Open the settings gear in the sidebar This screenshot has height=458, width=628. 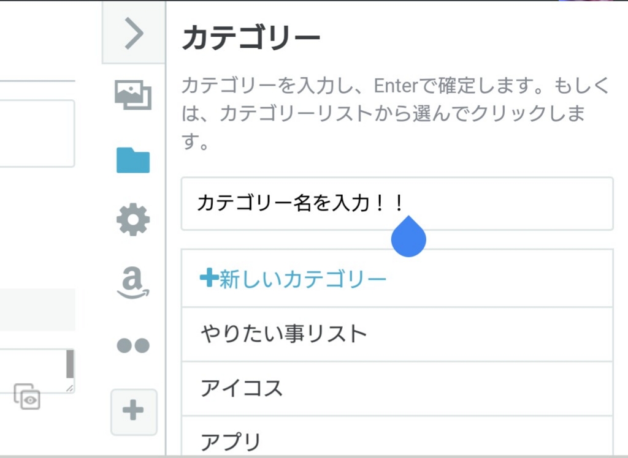pyautogui.click(x=134, y=220)
